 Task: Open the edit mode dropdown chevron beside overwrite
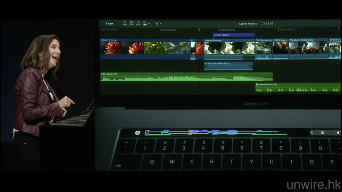point(149,23)
